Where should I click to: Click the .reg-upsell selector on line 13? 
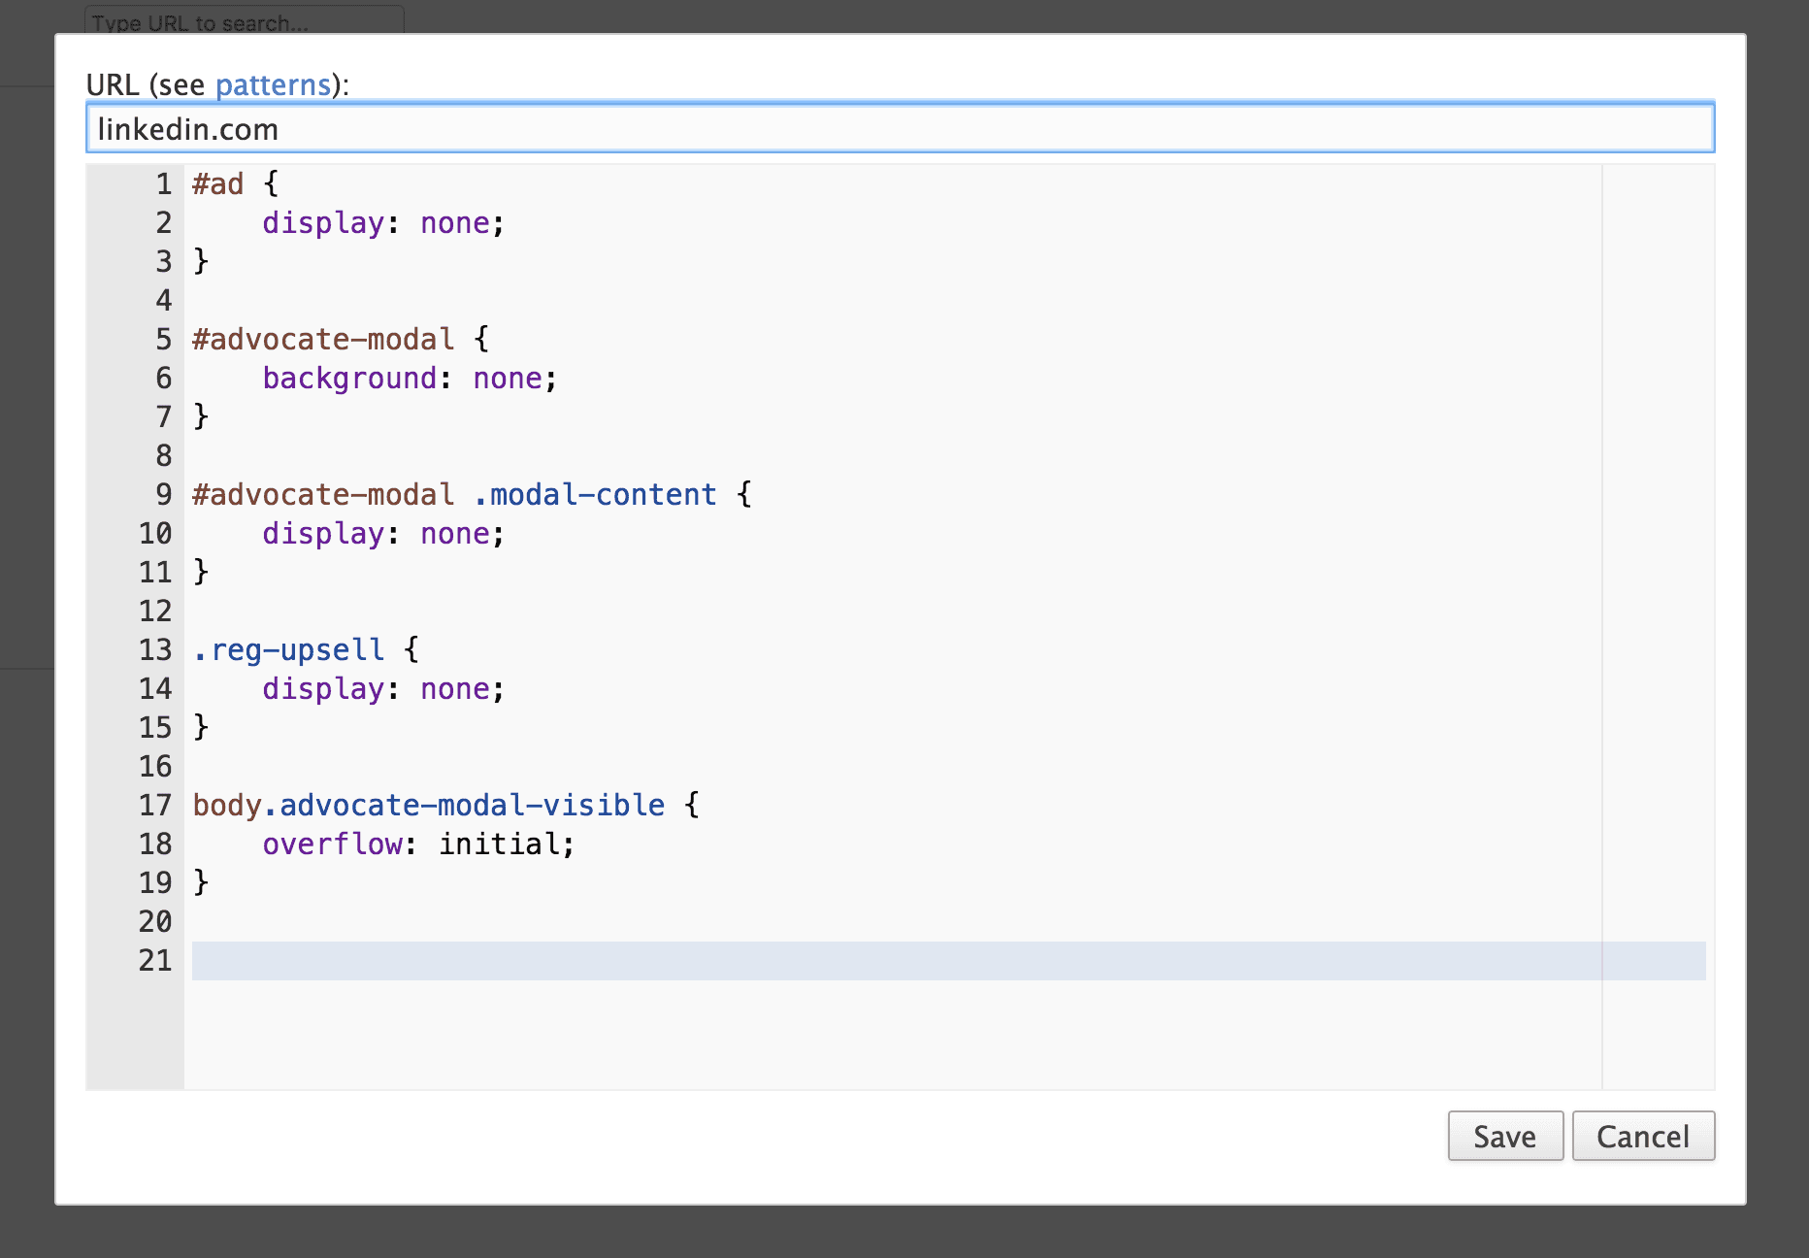pos(289,650)
